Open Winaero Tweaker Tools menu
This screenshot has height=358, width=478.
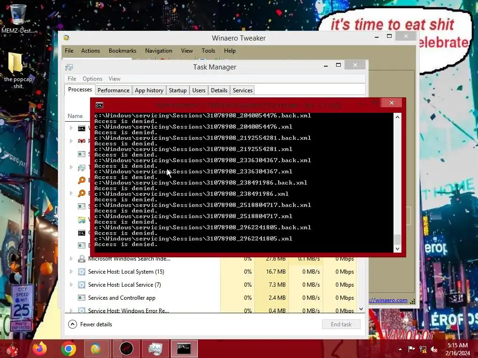tap(208, 51)
